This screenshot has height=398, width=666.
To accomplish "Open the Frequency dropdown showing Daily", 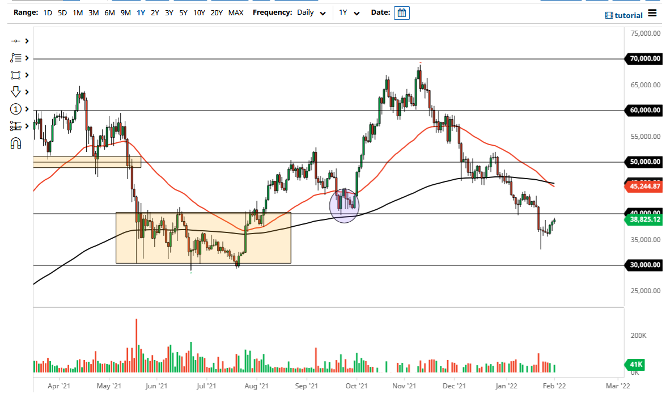I will [308, 12].
